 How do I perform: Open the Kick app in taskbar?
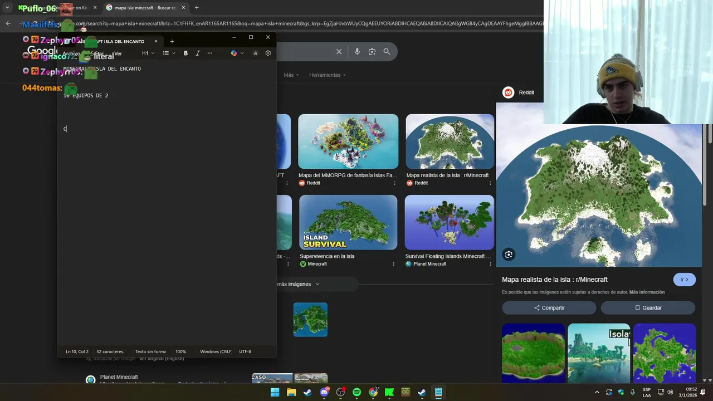pos(389,392)
